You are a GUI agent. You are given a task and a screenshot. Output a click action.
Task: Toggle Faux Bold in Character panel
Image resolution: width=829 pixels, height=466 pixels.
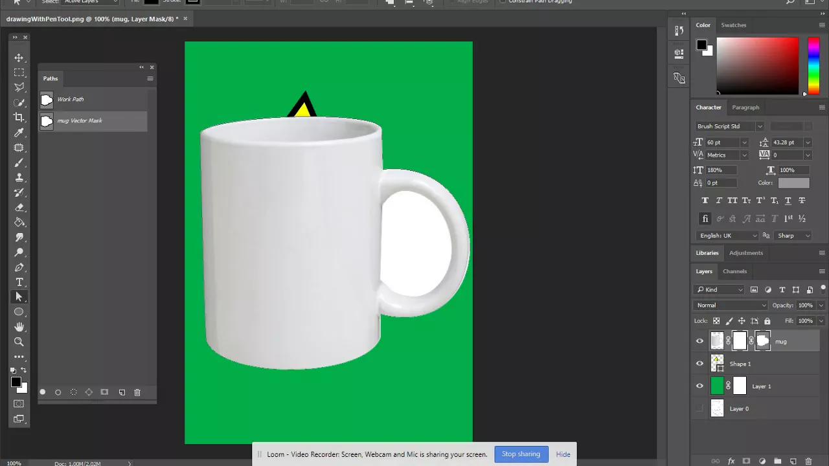tap(705, 201)
